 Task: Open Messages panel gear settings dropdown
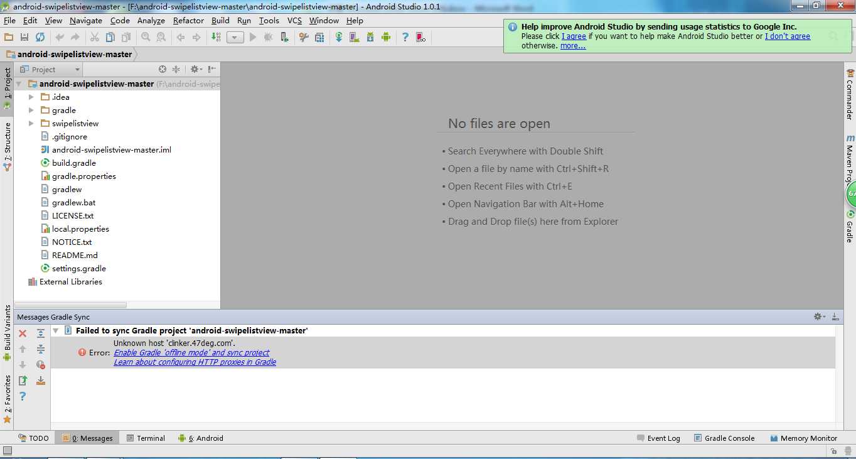(820, 317)
